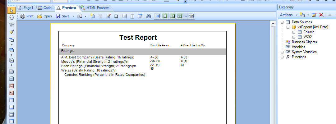The width and height of the screenshot is (336, 124).
Task: Click the page width zoom icon
Action: coord(191,16)
